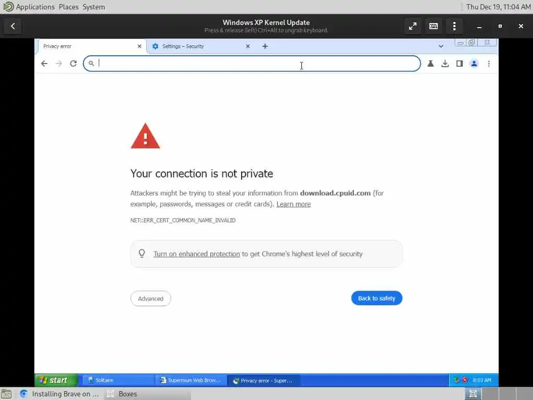Select Installing Brave on... panel window
The image size is (533, 400).
pos(60,394)
